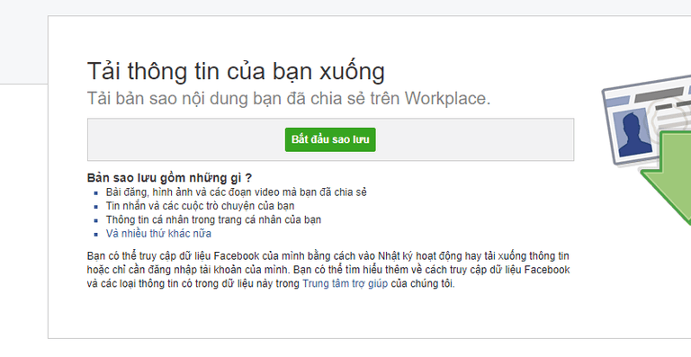
Task: Click empty grey box area left of backup button
Action: pyautogui.click(x=186, y=139)
